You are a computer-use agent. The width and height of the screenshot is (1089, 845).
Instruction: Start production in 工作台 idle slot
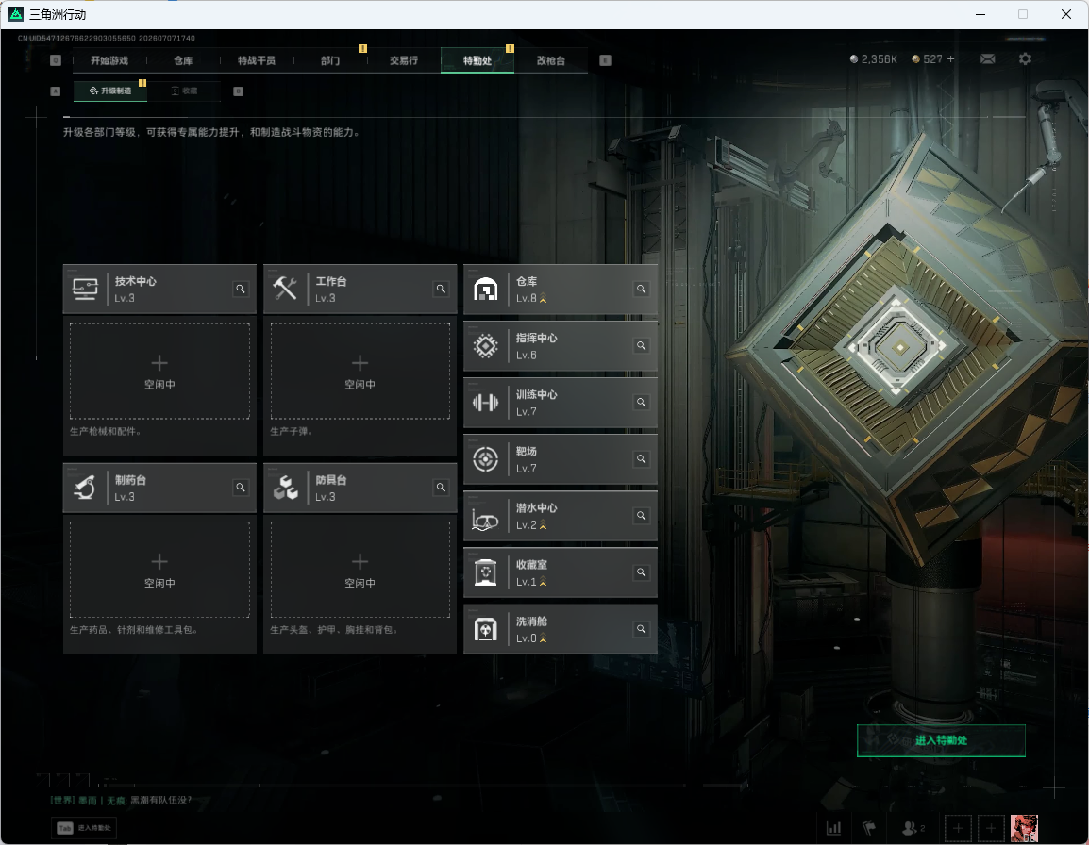[x=360, y=372]
